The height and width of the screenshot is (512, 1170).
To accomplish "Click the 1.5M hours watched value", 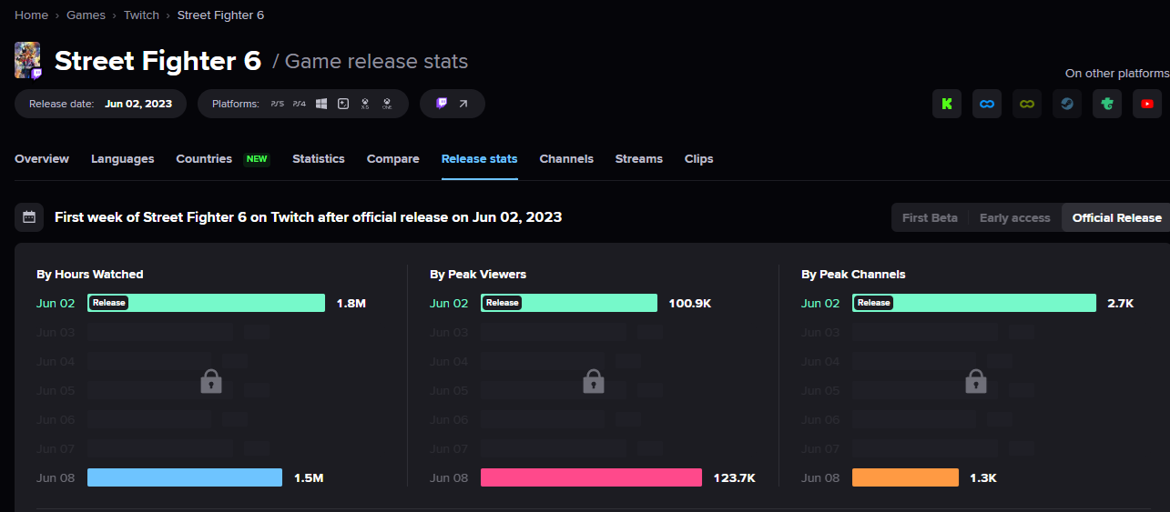I will 309,477.
